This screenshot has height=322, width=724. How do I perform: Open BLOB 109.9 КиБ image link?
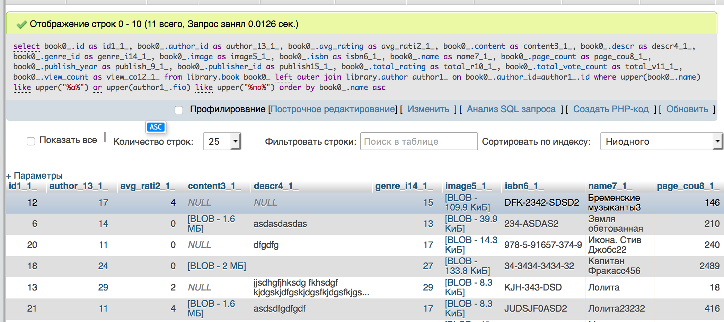coord(467,203)
